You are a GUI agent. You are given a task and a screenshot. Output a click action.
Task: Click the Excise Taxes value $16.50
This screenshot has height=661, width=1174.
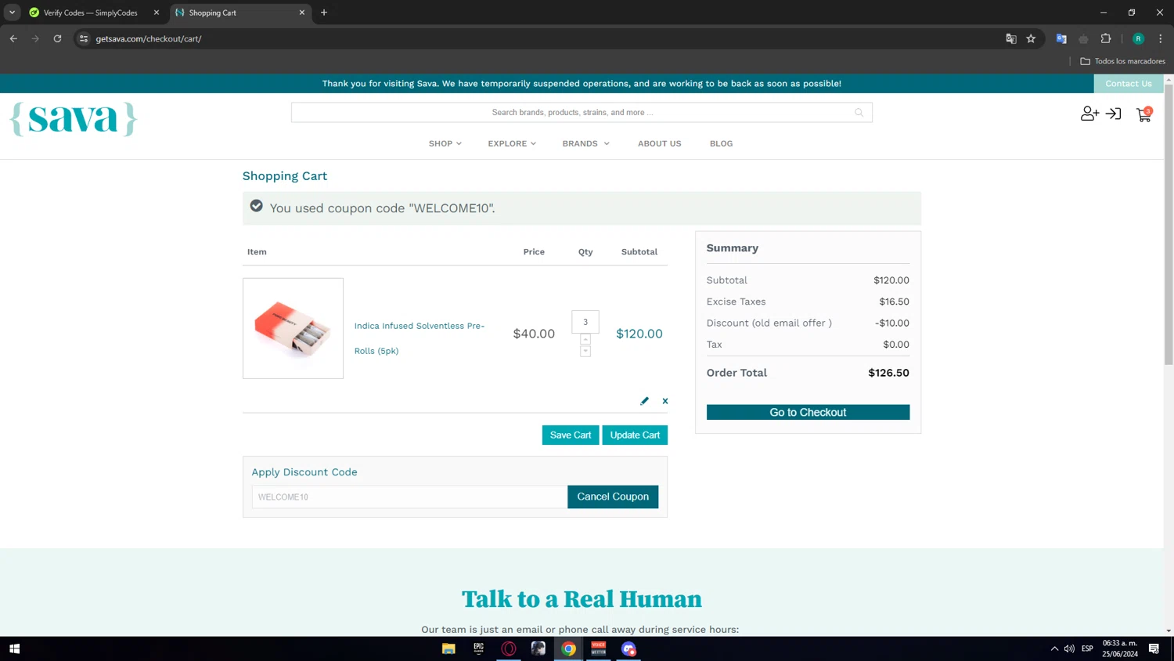(894, 302)
